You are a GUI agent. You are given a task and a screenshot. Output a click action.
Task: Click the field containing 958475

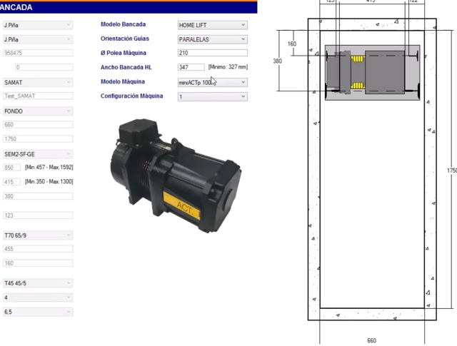tap(38, 53)
